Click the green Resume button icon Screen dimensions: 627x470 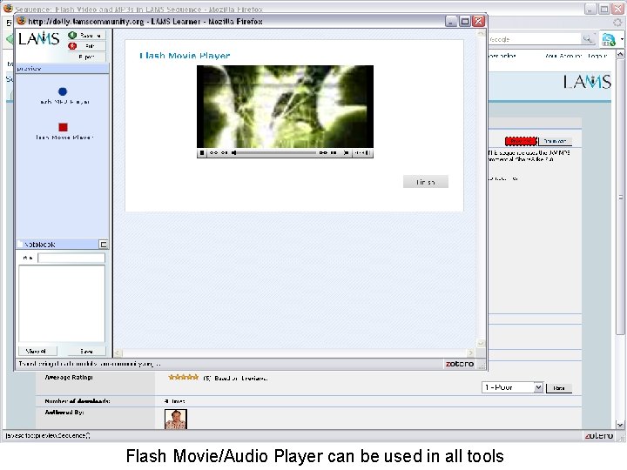72,35
